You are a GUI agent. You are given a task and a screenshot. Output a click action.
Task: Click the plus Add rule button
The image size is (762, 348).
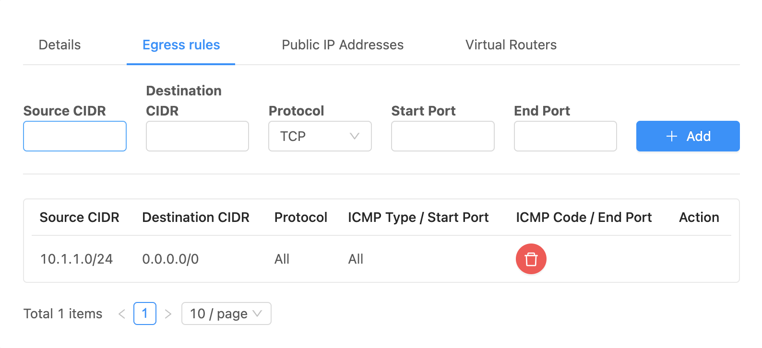coord(688,136)
